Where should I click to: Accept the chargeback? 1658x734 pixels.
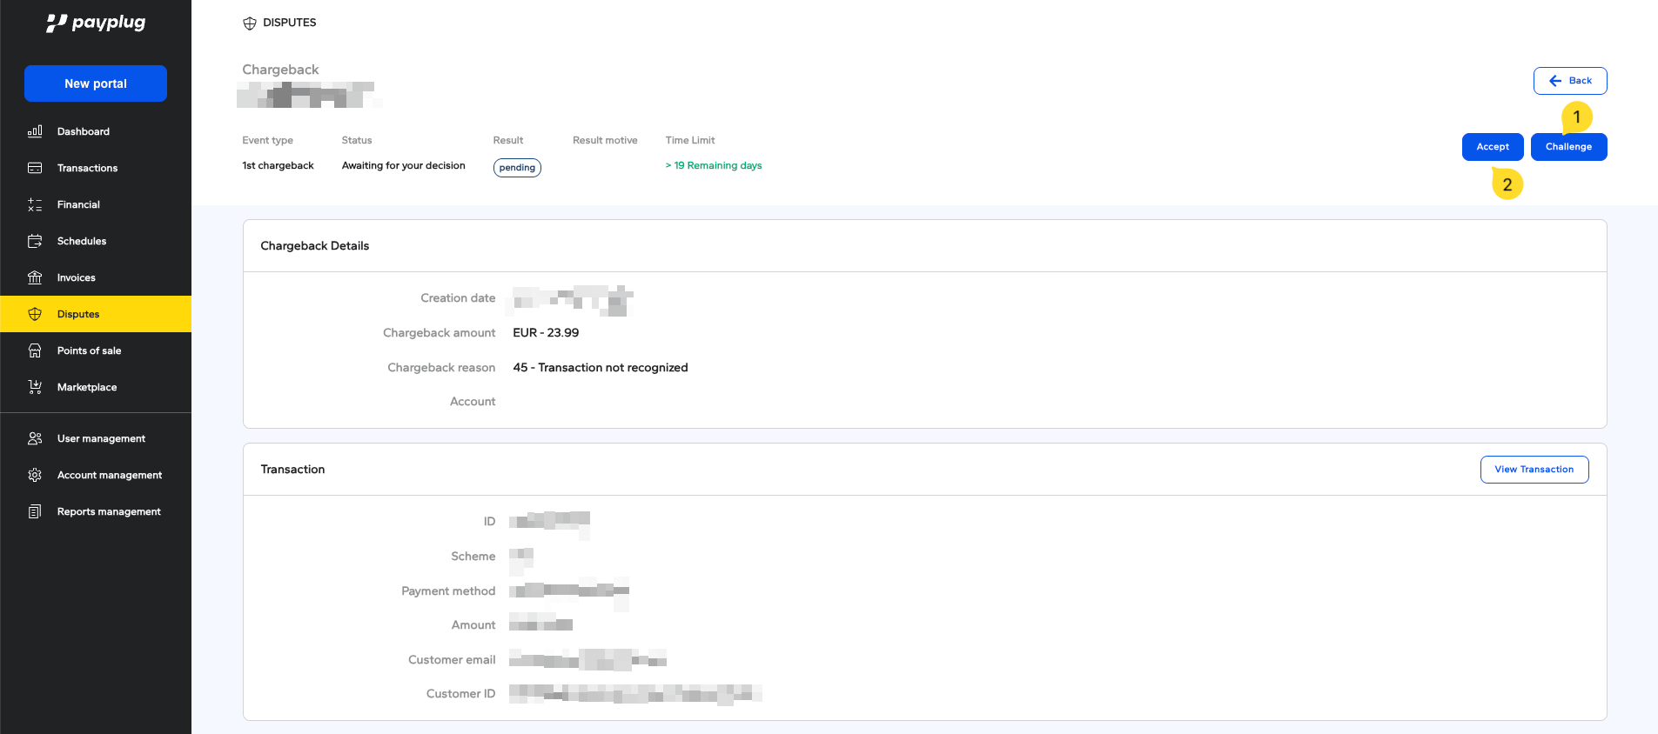(1492, 147)
